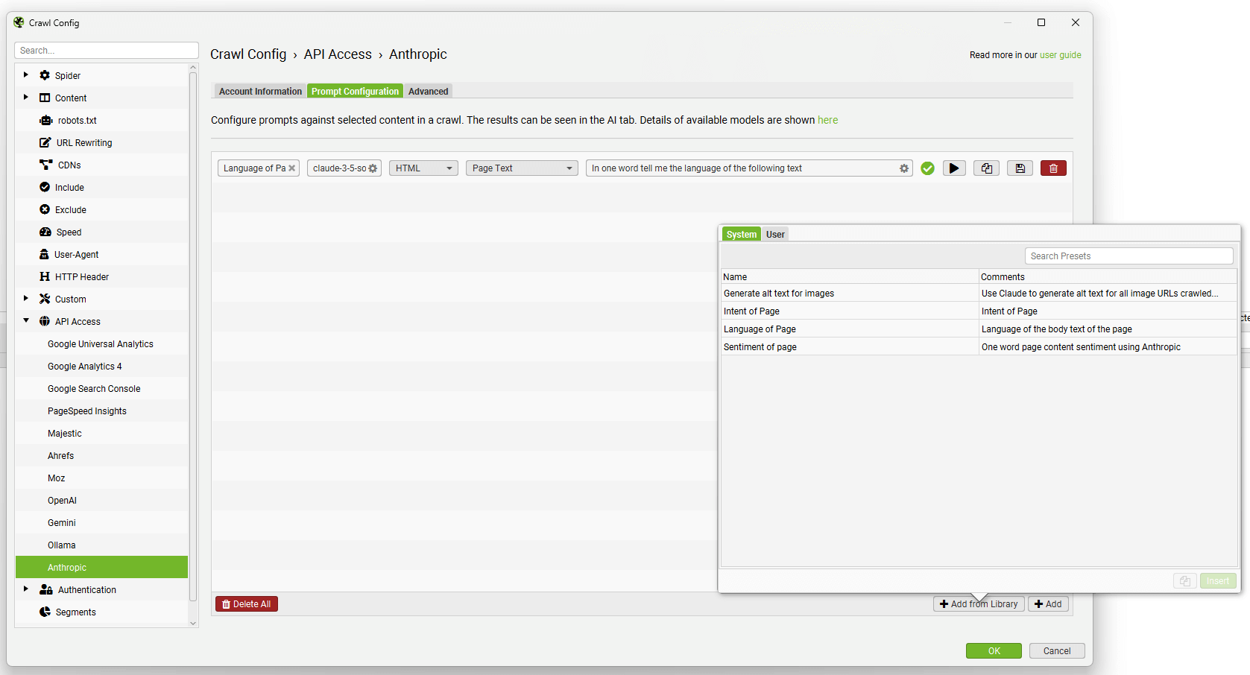This screenshot has height=675, width=1250.
Task: Switch to the Advanced tab
Action: [428, 91]
